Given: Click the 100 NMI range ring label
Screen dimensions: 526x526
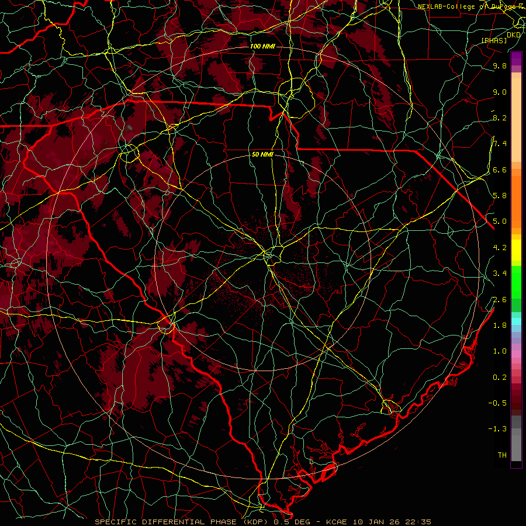Looking at the screenshot, I should [262, 46].
